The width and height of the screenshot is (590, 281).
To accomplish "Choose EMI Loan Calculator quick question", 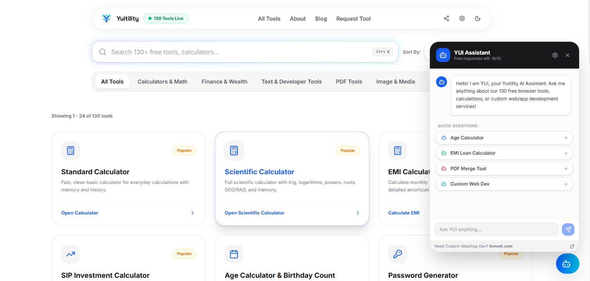I will [504, 153].
